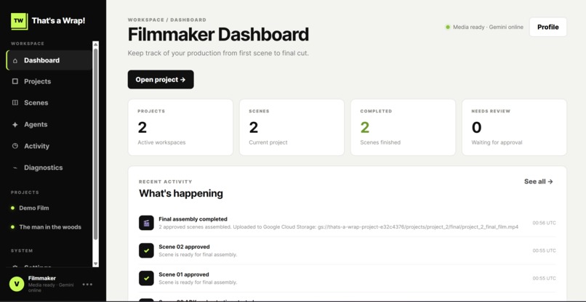Image resolution: width=586 pixels, height=302 pixels.
Task: Click the sidebar scroll down arrow
Action: (x=96, y=264)
